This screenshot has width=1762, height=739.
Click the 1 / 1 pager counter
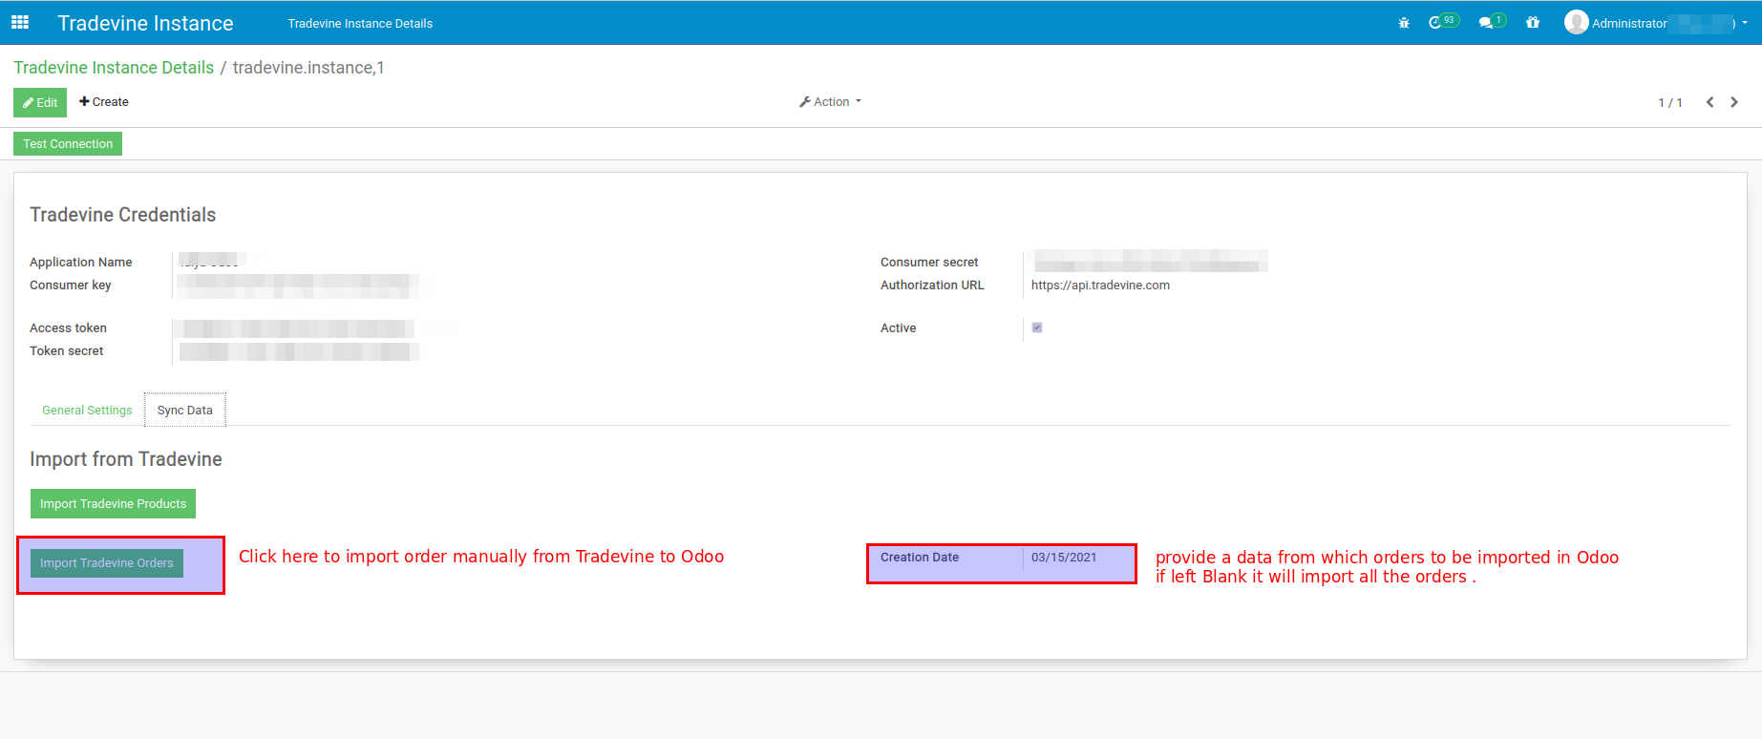click(x=1670, y=103)
